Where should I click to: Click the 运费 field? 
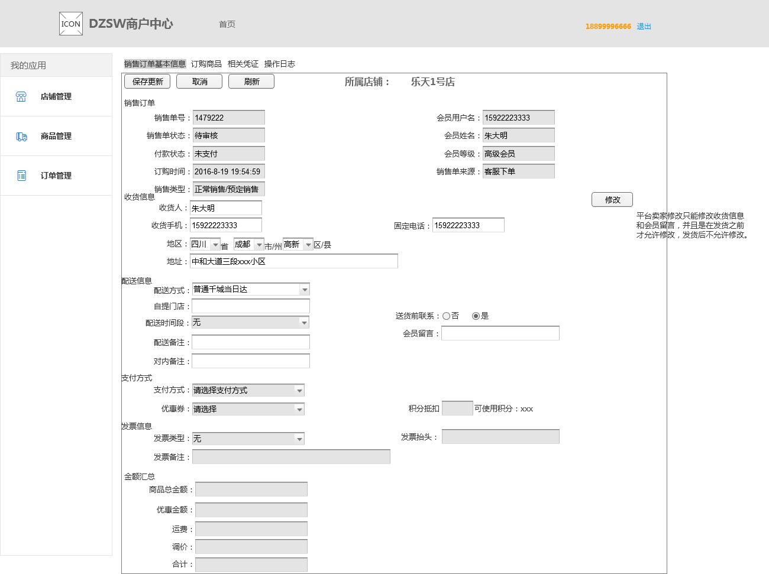pos(251,529)
